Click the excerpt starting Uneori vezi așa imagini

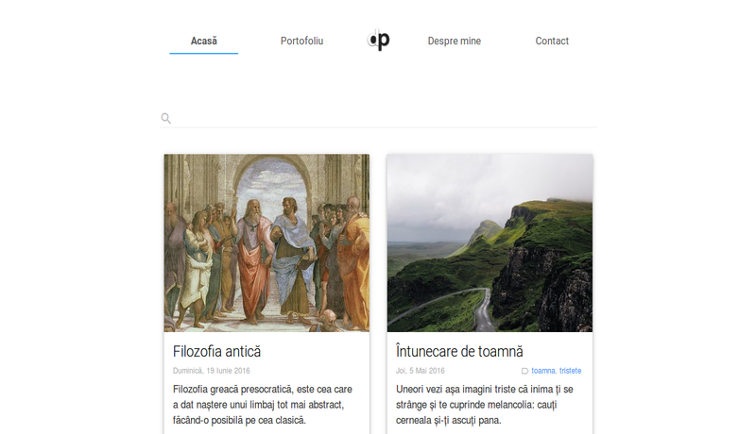coord(485,405)
